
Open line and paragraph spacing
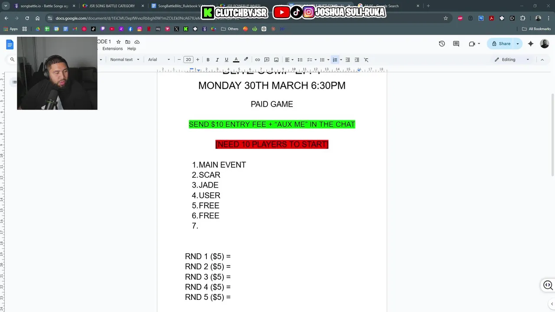300,60
